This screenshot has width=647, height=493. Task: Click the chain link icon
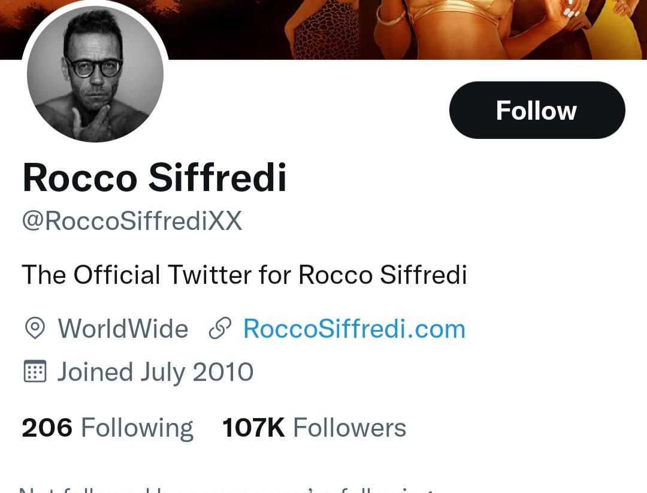(220, 329)
